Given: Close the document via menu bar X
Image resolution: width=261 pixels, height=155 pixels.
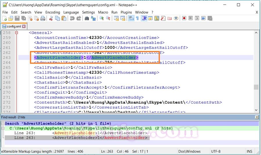Looking at the screenshot, I should (257, 12).
